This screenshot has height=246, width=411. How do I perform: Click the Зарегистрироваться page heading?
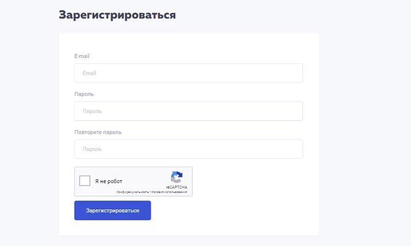pos(117,15)
